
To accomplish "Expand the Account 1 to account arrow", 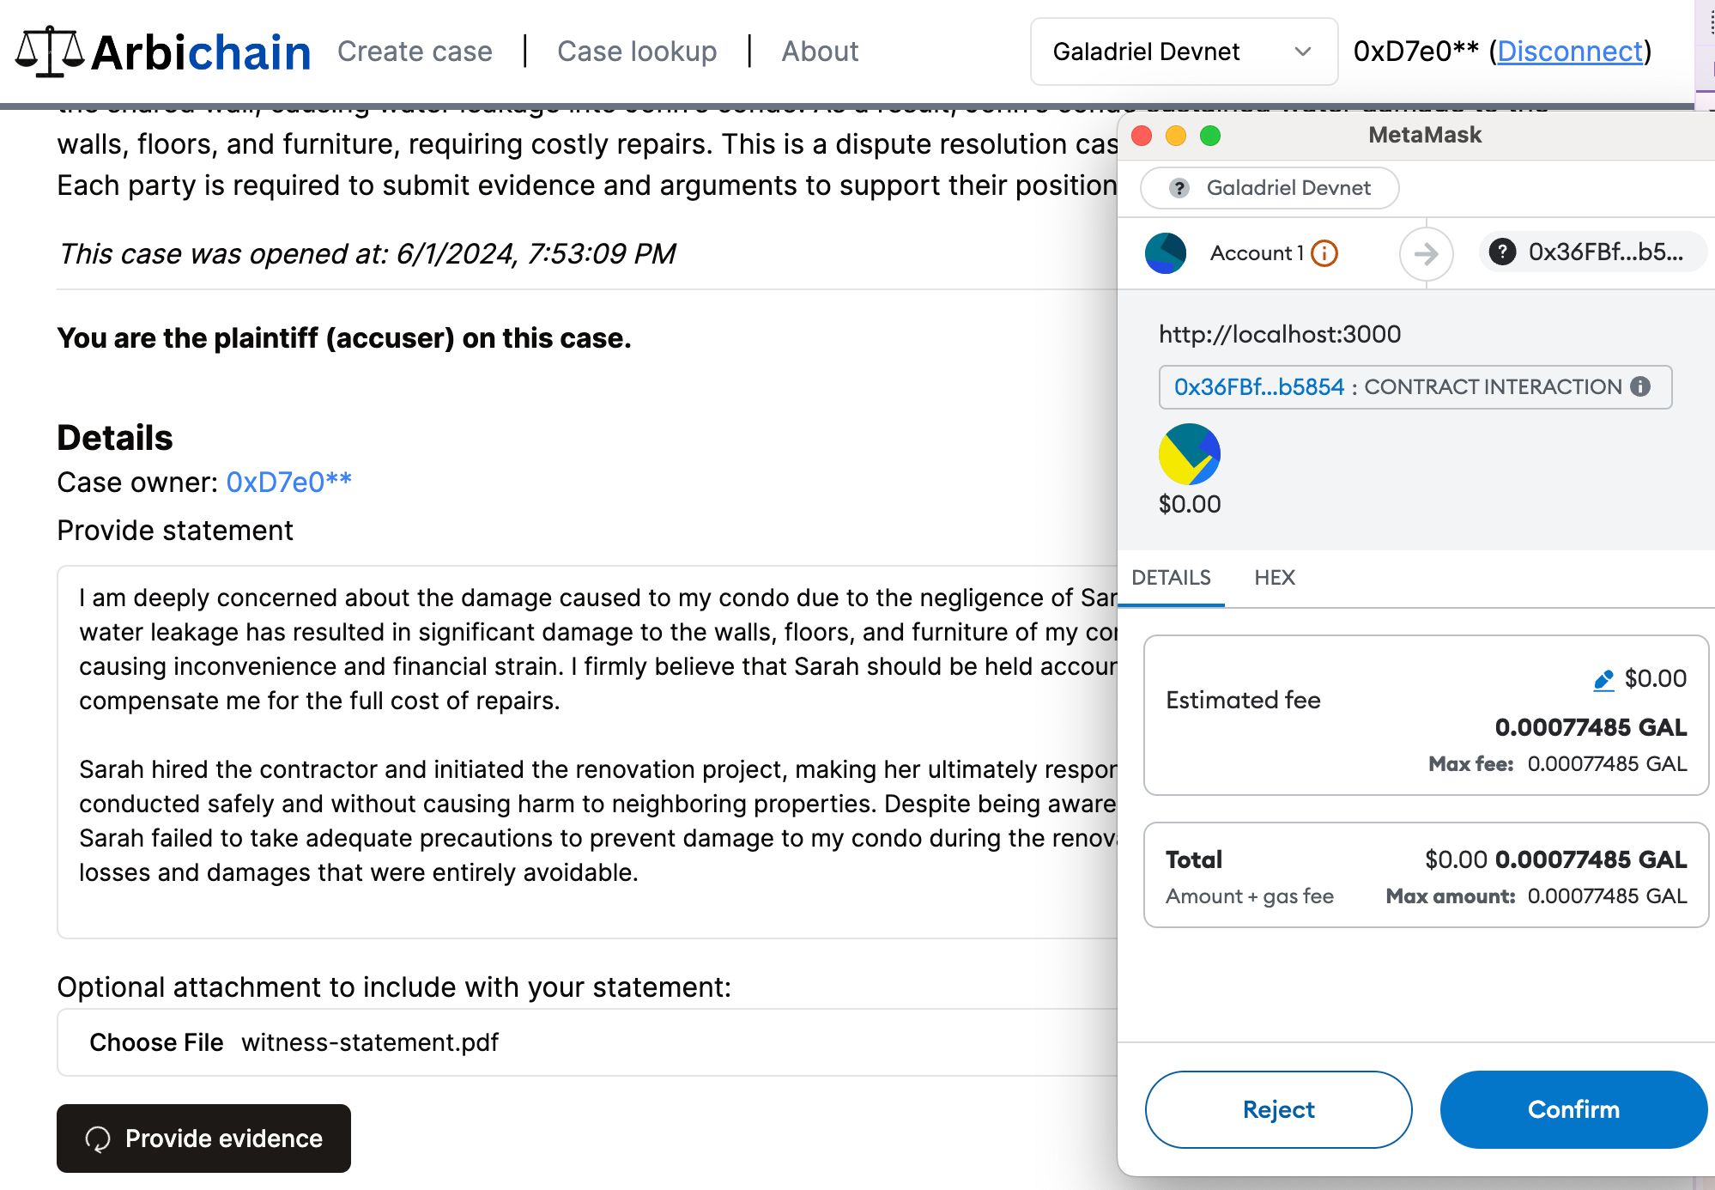I will point(1424,253).
